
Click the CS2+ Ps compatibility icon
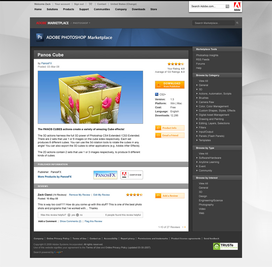pyautogui.click(x=157, y=95)
